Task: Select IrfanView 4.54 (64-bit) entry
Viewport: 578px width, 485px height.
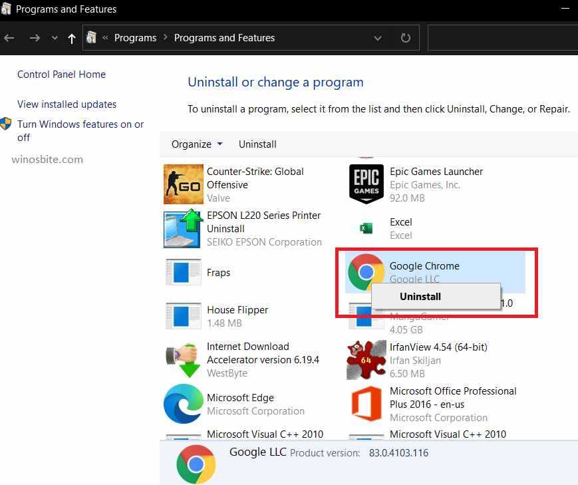Action: tap(438, 347)
